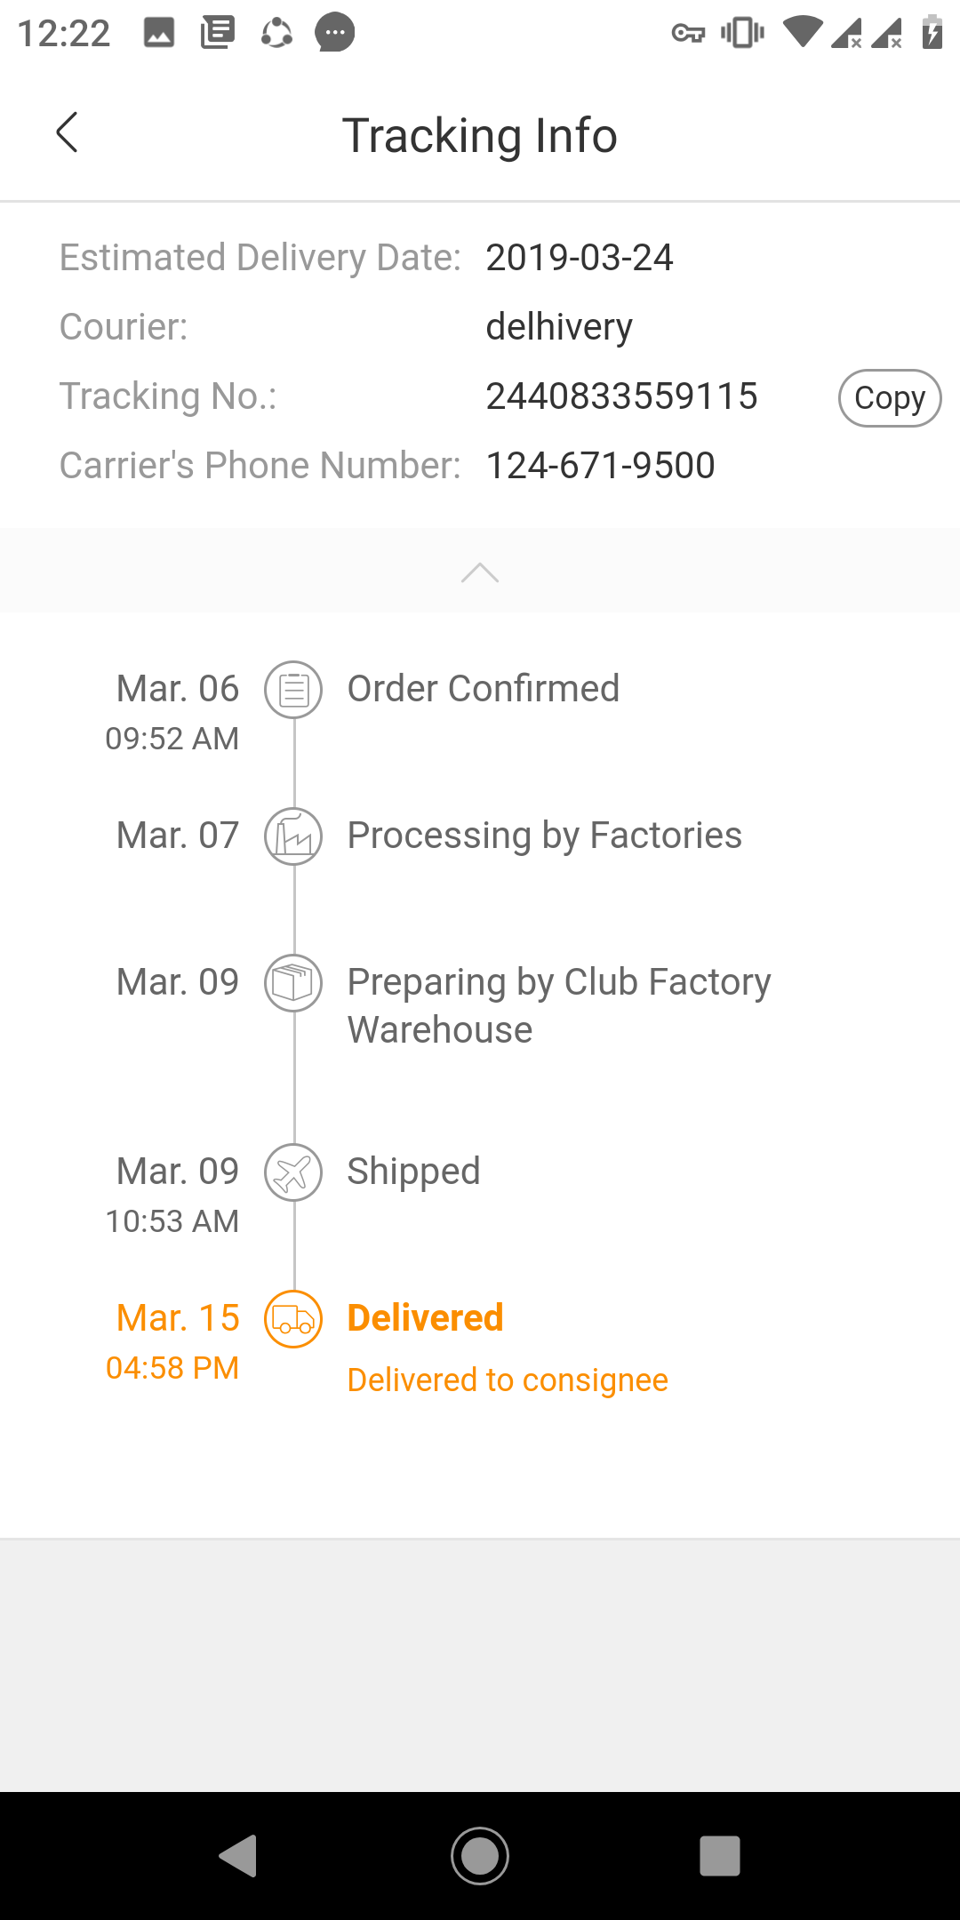The width and height of the screenshot is (960, 1920).
Task: Tap the warehouse box icon
Action: [293, 983]
